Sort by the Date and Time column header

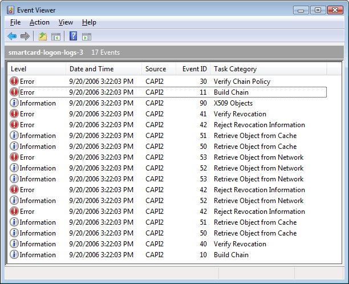tap(104, 69)
